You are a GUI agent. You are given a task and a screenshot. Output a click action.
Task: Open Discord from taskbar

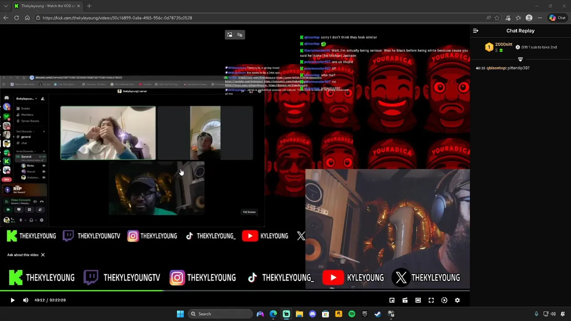click(x=312, y=314)
